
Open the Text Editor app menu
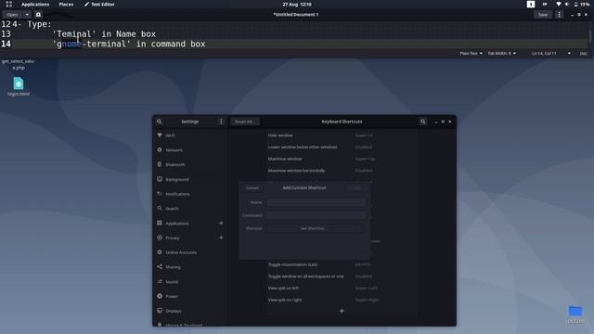(x=99, y=4)
